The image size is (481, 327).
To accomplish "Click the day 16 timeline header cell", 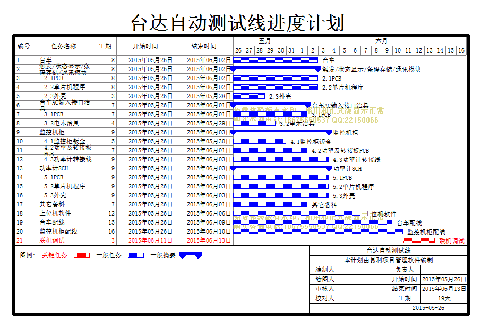I will [x=461, y=50].
